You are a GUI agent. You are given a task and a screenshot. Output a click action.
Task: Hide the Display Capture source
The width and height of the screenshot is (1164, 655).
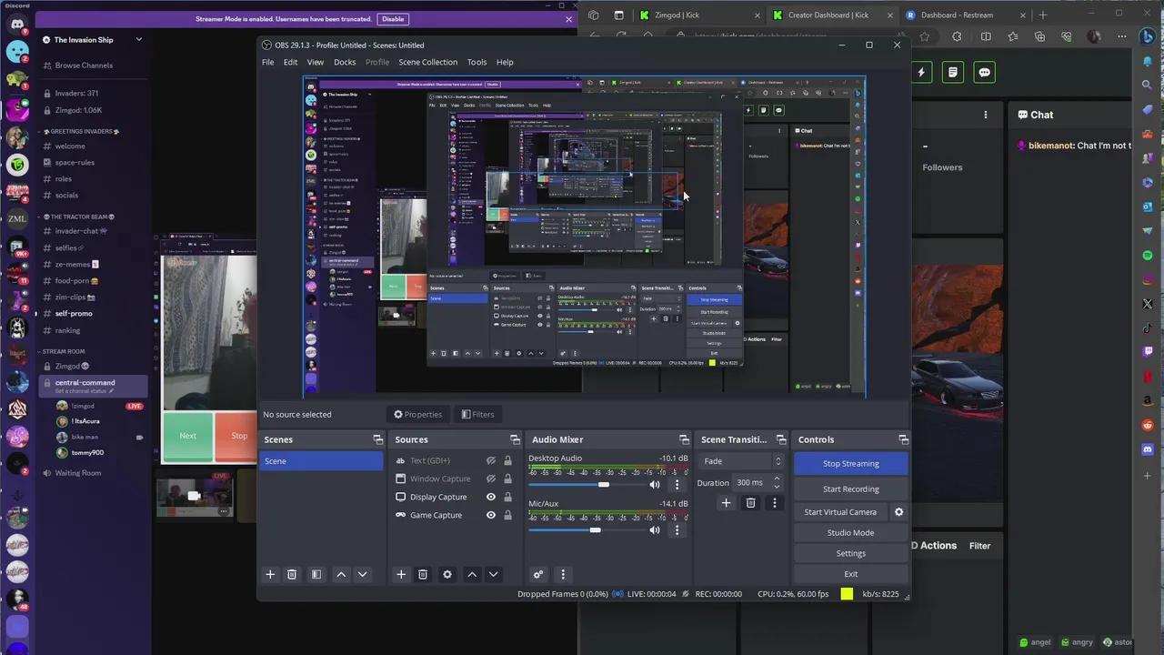pyautogui.click(x=491, y=497)
